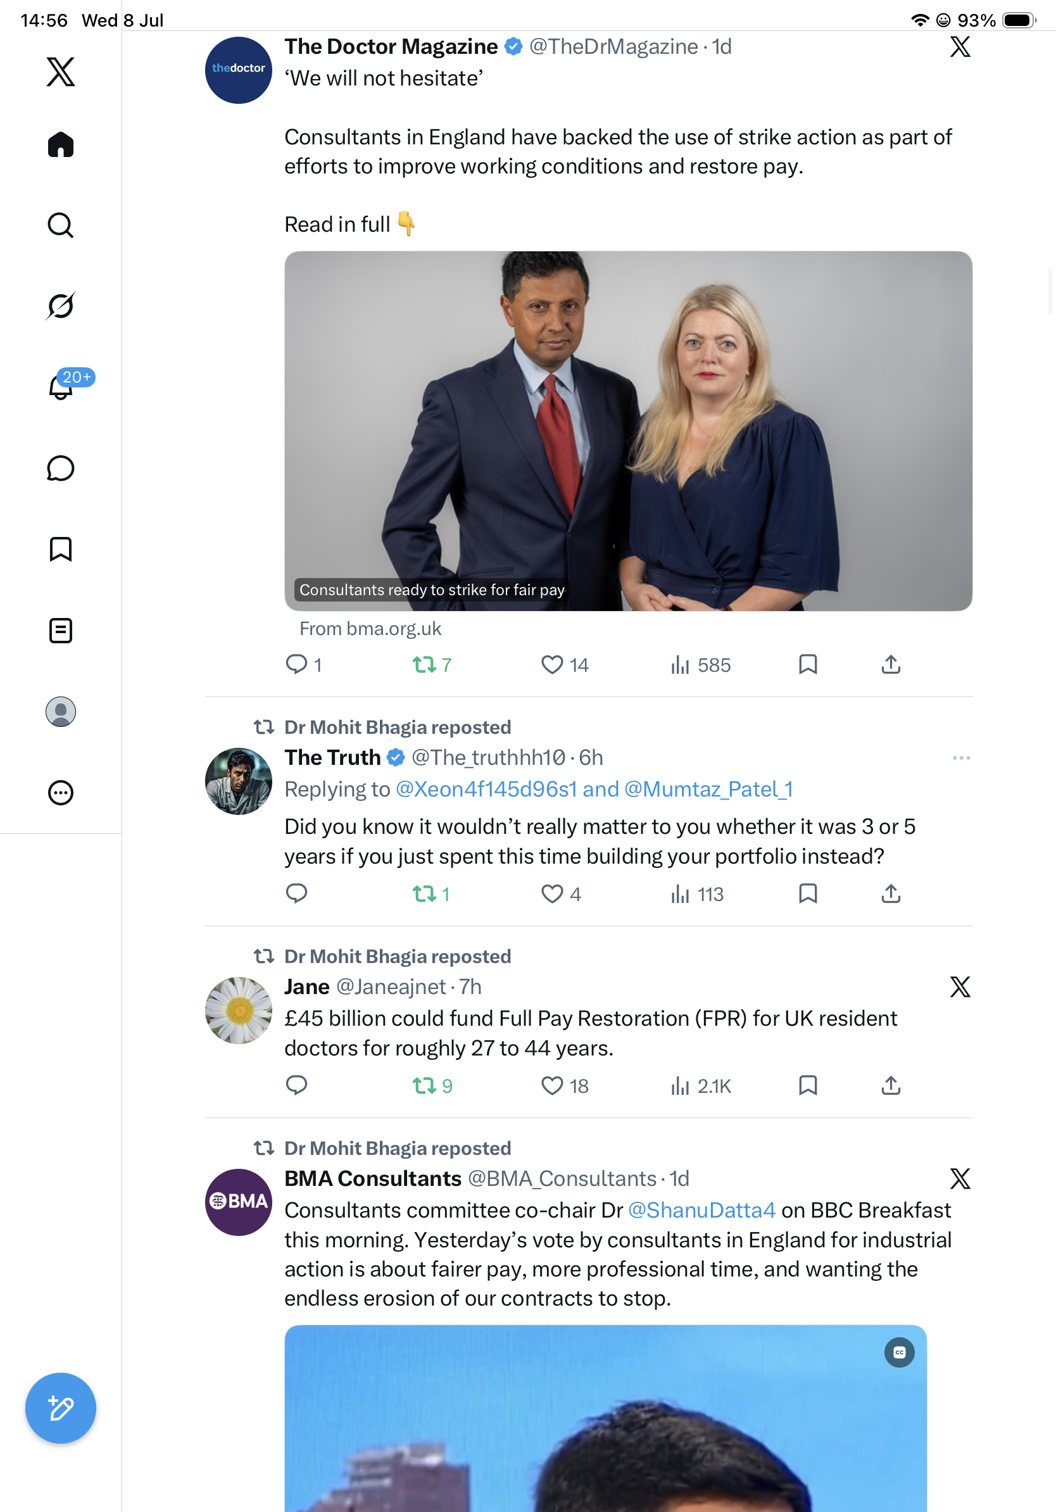The height and width of the screenshot is (1512, 1056).
Task: Open Lists icon in sidebar
Action: (61, 630)
